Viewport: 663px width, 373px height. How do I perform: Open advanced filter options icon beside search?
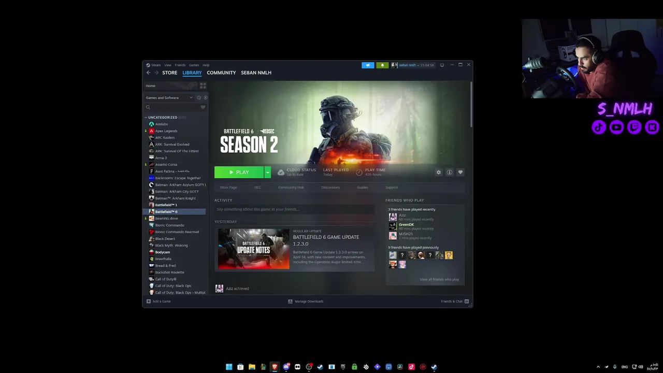(x=203, y=107)
